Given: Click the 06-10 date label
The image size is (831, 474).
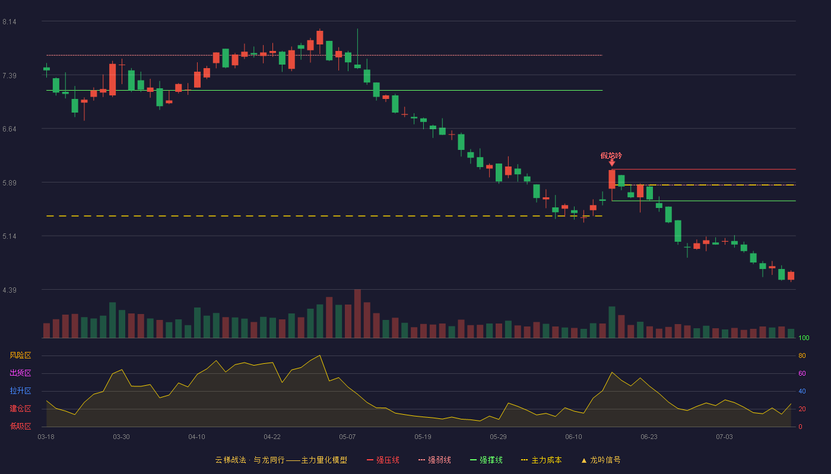Looking at the screenshot, I should [x=573, y=437].
